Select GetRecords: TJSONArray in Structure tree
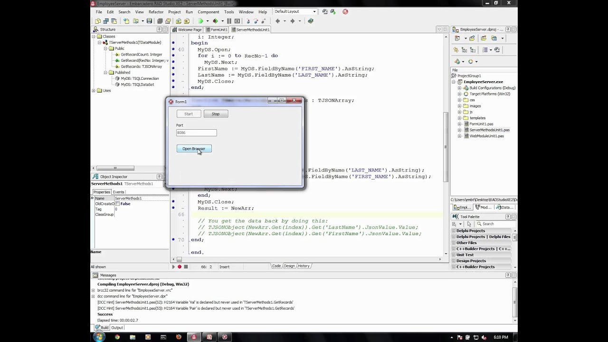The width and height of the screenshot is (608, 342). 141,66
